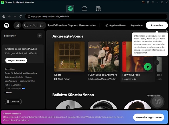The width and height of the screenshot is (169, 125).
Task: Open Center für Sicherheit und Datenschutz
Action: 21,73
